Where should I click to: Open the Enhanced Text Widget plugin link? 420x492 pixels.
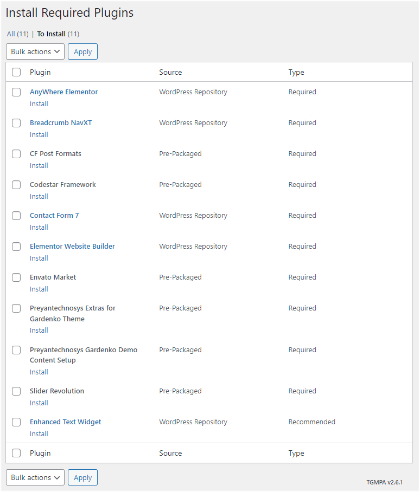coord(65,422)
